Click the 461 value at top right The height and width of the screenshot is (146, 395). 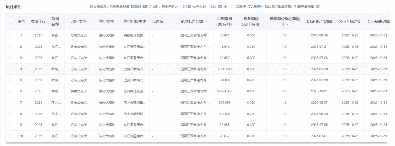coord(318,7)
